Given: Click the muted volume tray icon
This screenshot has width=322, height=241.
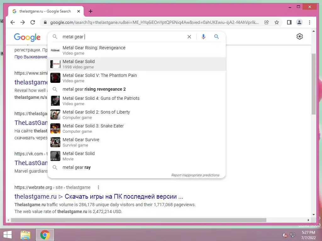Looking at the screenshot, I should pos(285,235).
